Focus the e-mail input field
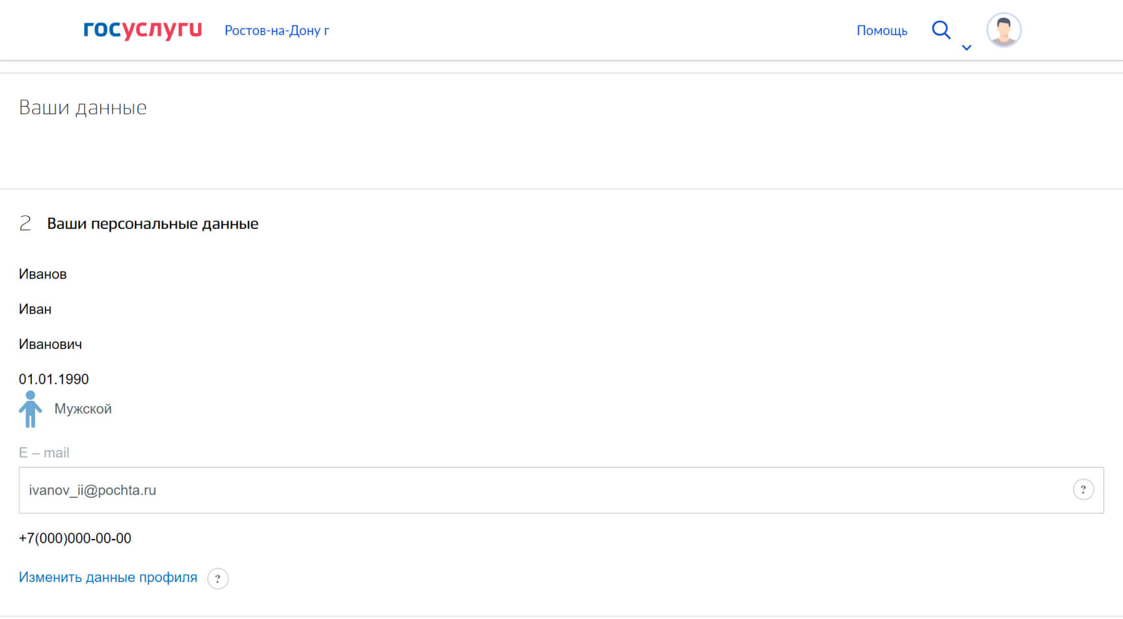Viewport: 1123px width, 619px height. [521, 490]
